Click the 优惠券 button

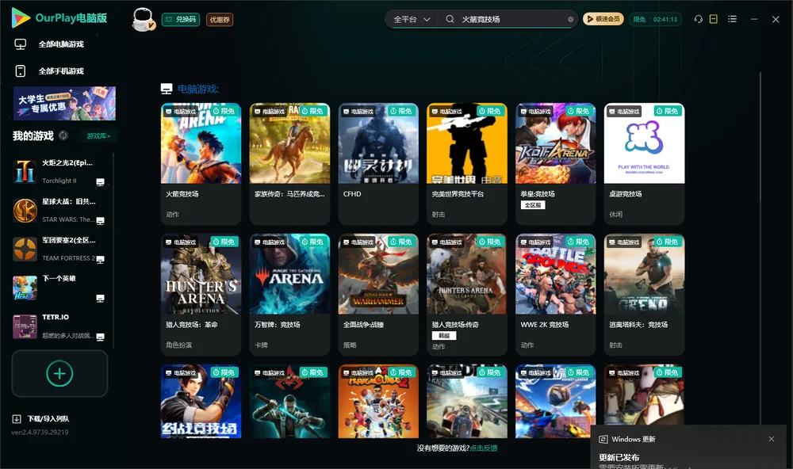(220, 19)
